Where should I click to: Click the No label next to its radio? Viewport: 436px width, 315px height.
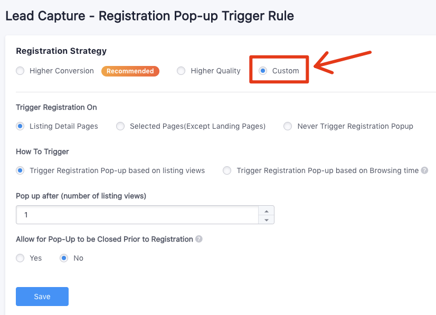click(78, 258)
